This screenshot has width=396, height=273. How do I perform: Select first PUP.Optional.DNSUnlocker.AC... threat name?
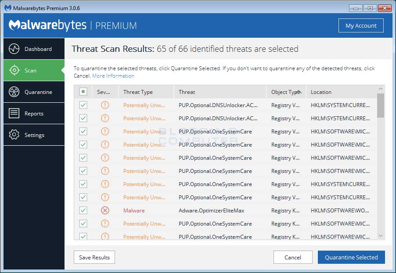coord(218,105)
